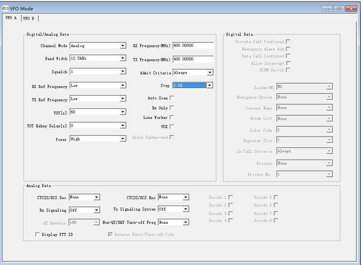Open the TOT[s] timeout dropdown
This screenshot has width=361, height=265.
[x=123, y=112]
